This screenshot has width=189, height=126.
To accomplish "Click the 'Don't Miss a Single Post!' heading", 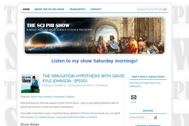I will pyautogui.click(x=148, y=77).
